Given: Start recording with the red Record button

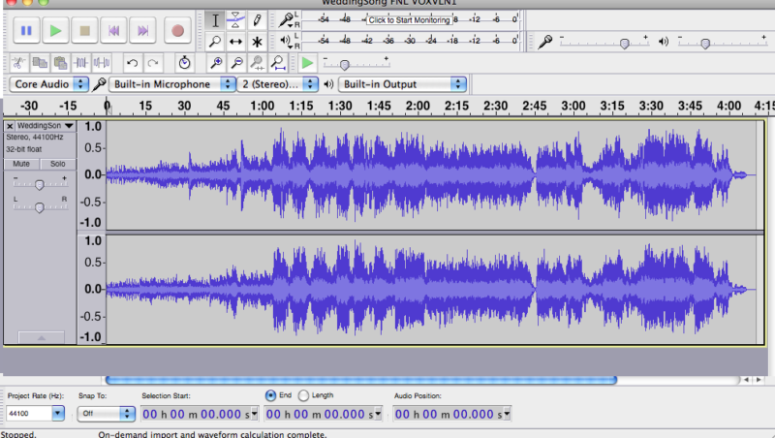Looking at the screenshot, I should point(177,31).
